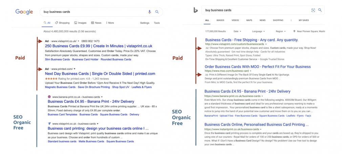Expand the arrow next to www.printed.com/ ad
The height and width of the screenshot is (154, 342).
tap(74, 69)
